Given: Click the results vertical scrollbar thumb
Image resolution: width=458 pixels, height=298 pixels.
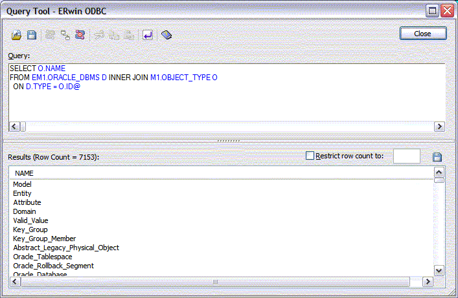Looking at the screenshot, I should click(439, 180).
